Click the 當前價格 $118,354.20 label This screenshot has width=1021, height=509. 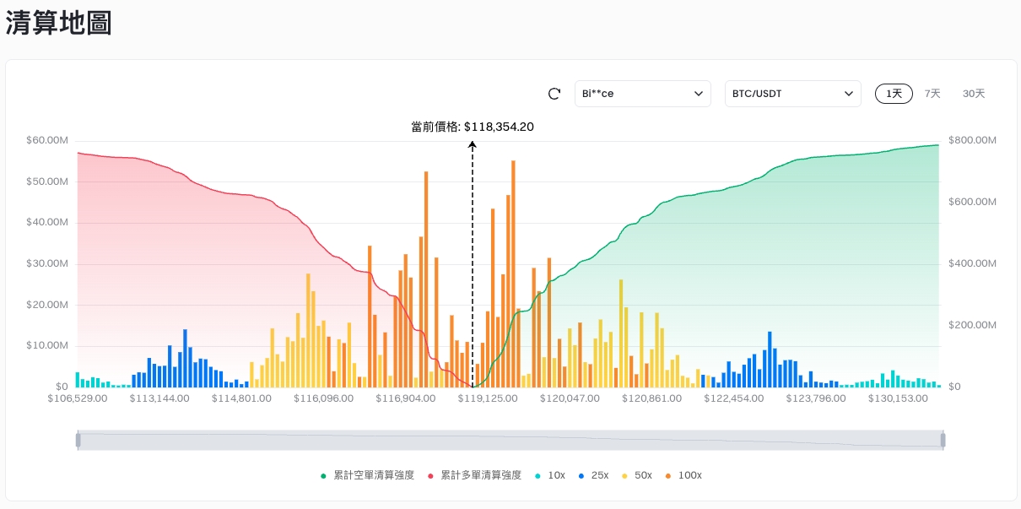point(473,127)
